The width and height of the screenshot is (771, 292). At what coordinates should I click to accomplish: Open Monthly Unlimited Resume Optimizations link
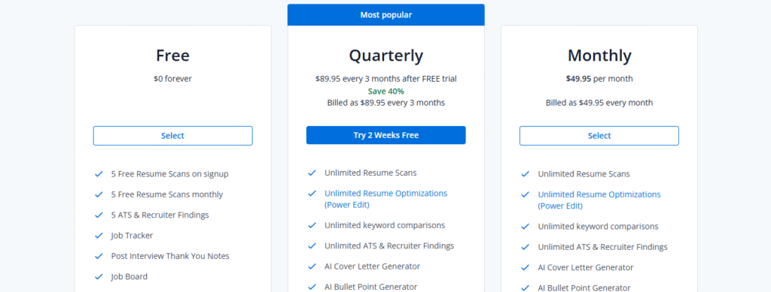click(599, 200)
